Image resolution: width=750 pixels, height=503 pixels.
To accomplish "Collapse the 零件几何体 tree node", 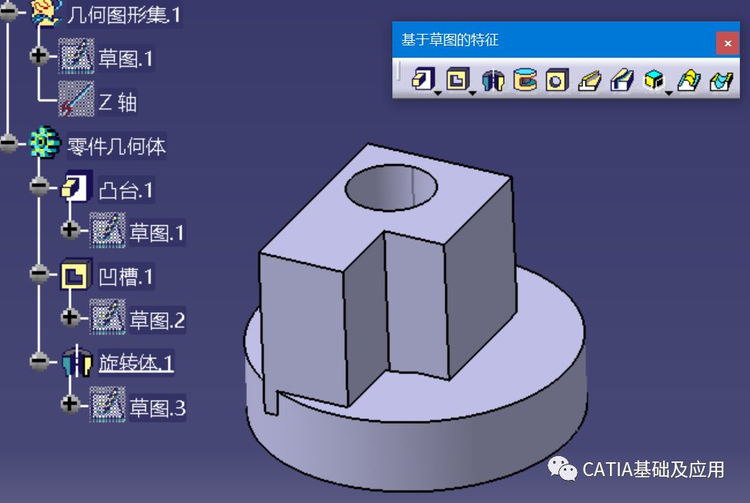I will (x=8, y=143).
